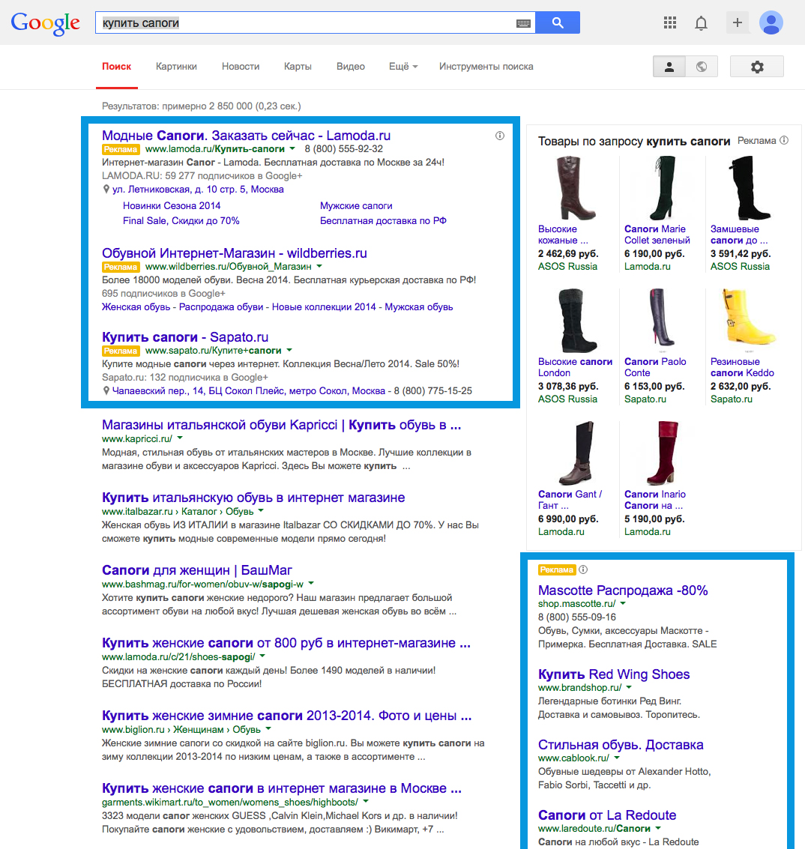This screenshot has width=805, height=849.
Task: Switch to global results view
Action: pyautogui.click(x=702, y=67)
